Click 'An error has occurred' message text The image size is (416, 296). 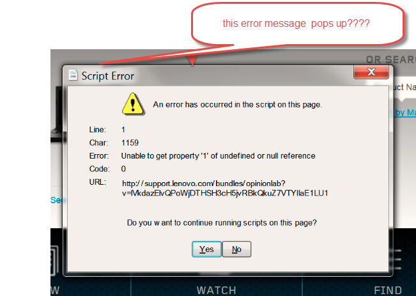point(238,105)
